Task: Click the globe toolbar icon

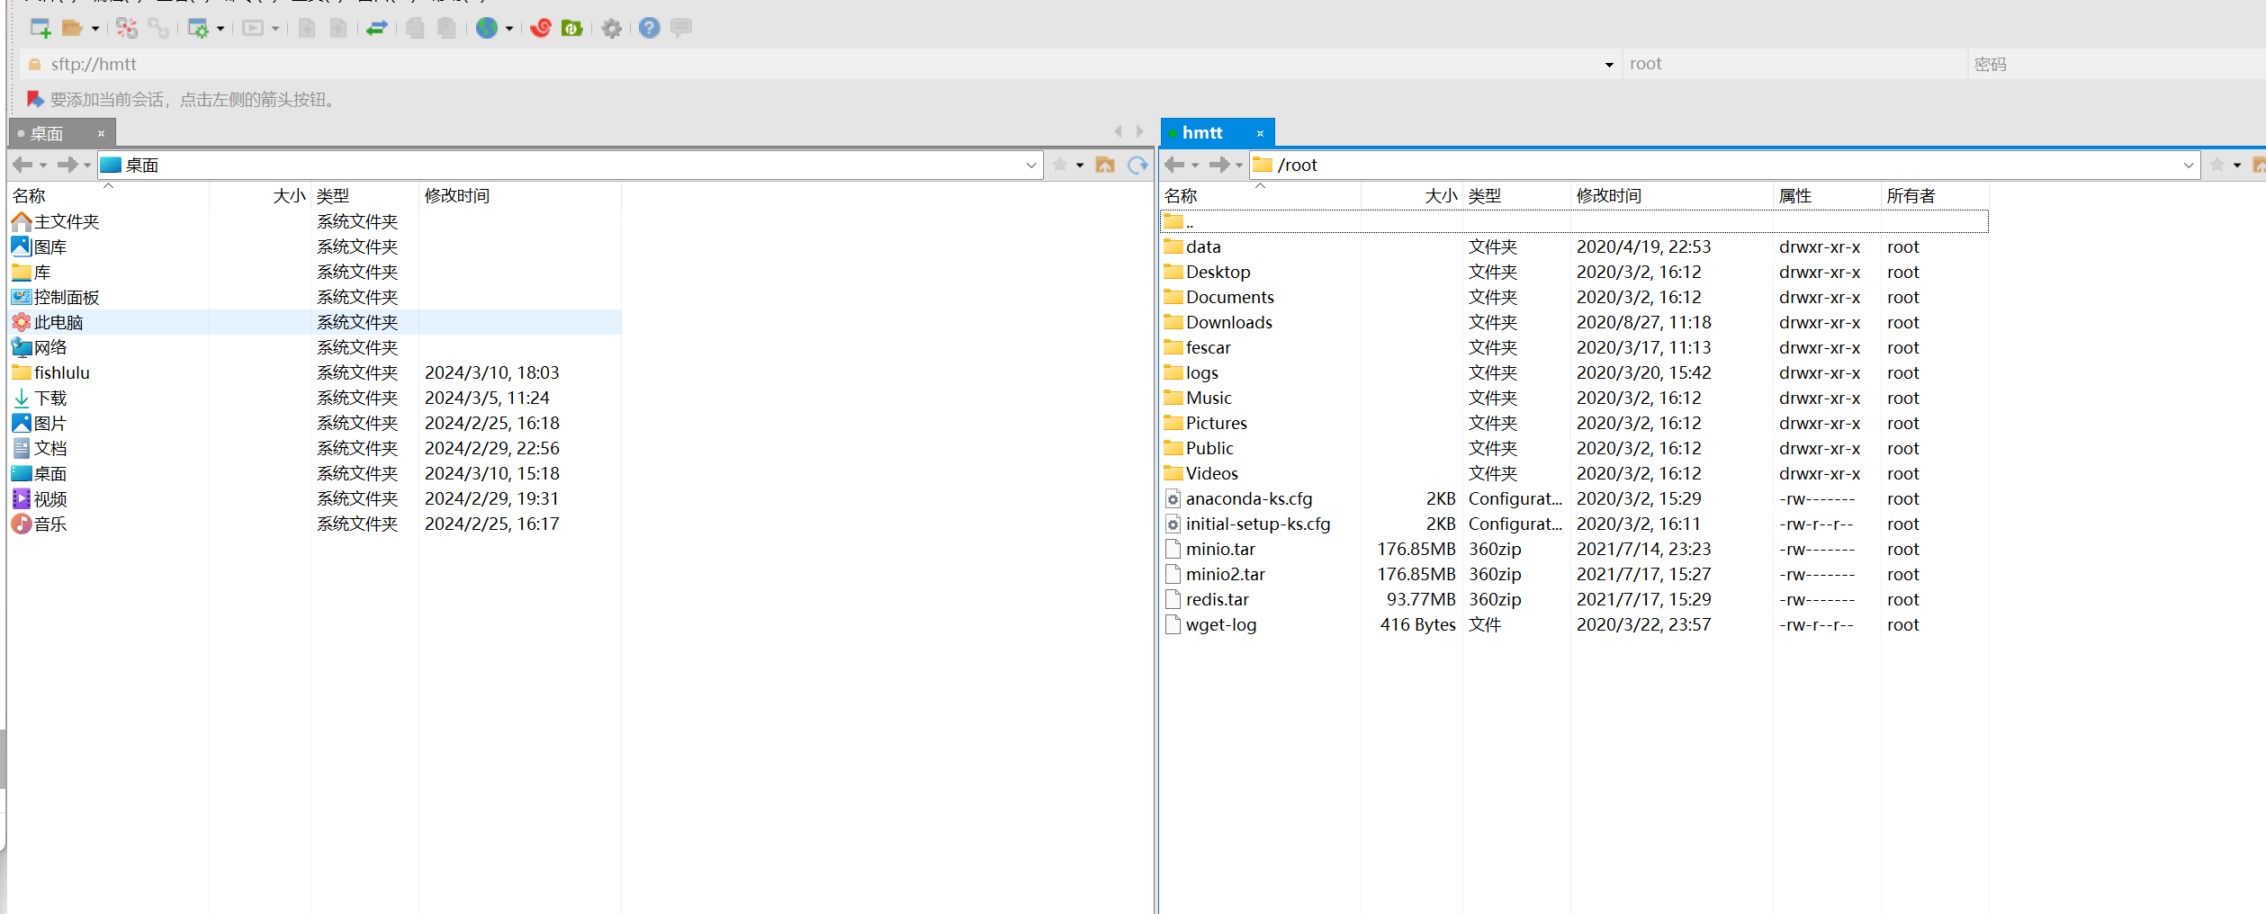Action: (487, 28)
